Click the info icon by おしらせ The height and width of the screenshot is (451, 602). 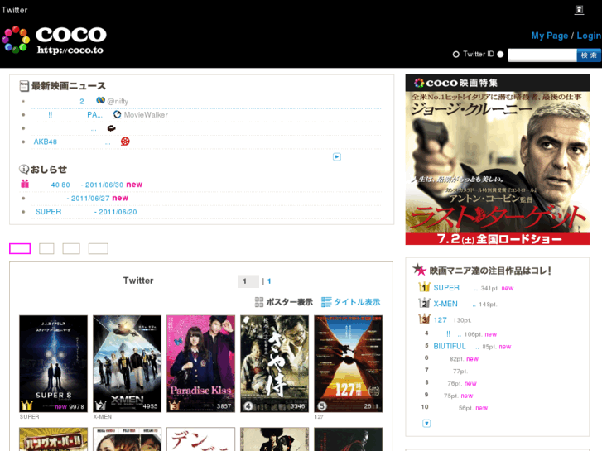pos(24,169)
